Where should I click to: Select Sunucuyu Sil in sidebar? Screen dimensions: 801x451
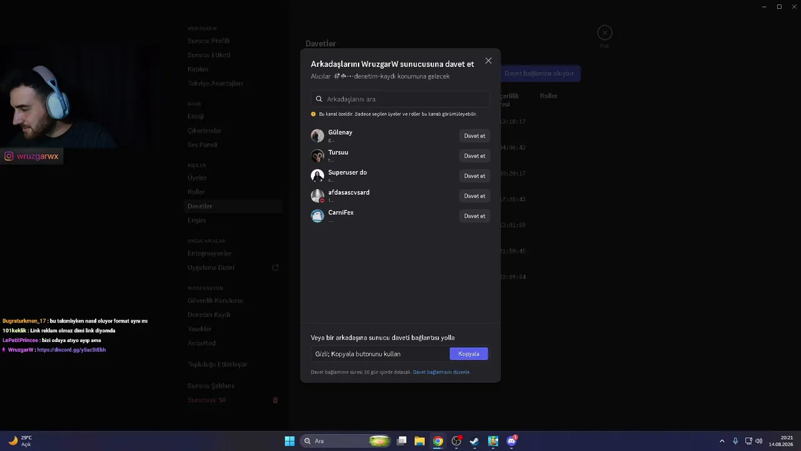point(207,400)
